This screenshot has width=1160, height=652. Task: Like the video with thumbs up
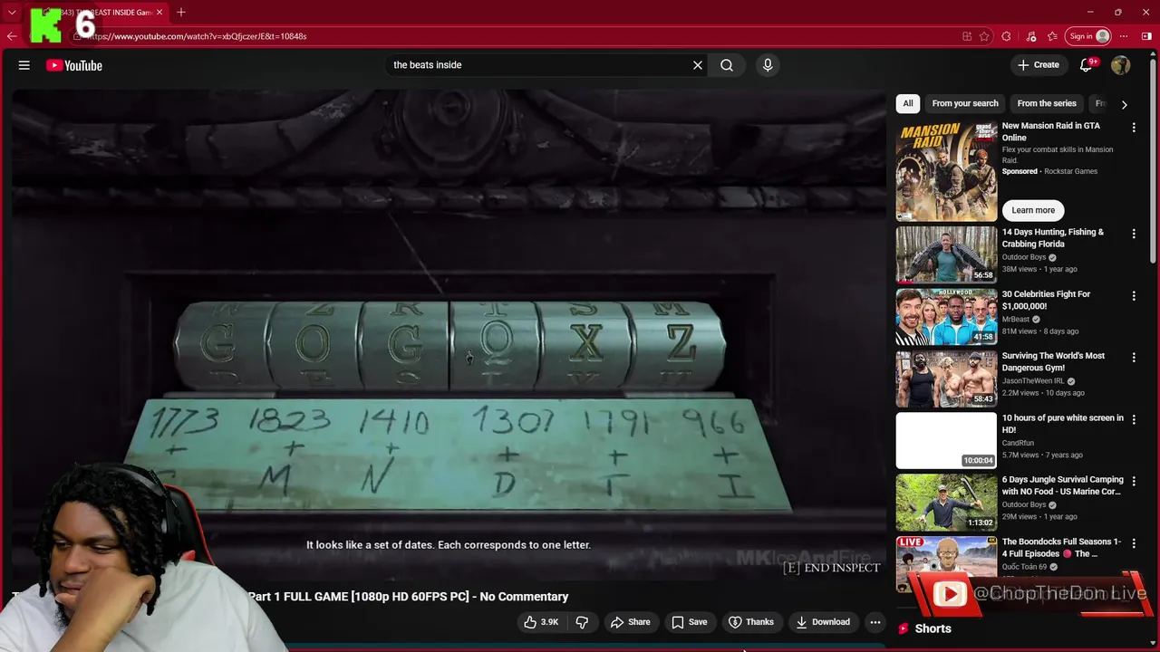(x=541, y=622)
